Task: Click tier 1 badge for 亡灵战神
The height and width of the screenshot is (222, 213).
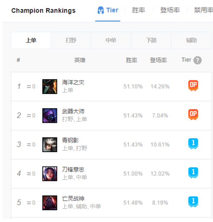Action: point(193,202)
